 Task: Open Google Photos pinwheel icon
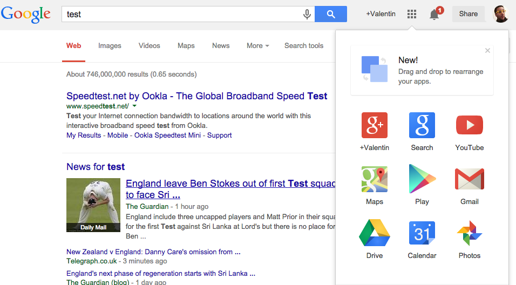pyautogui.click(x=469, y=233)
